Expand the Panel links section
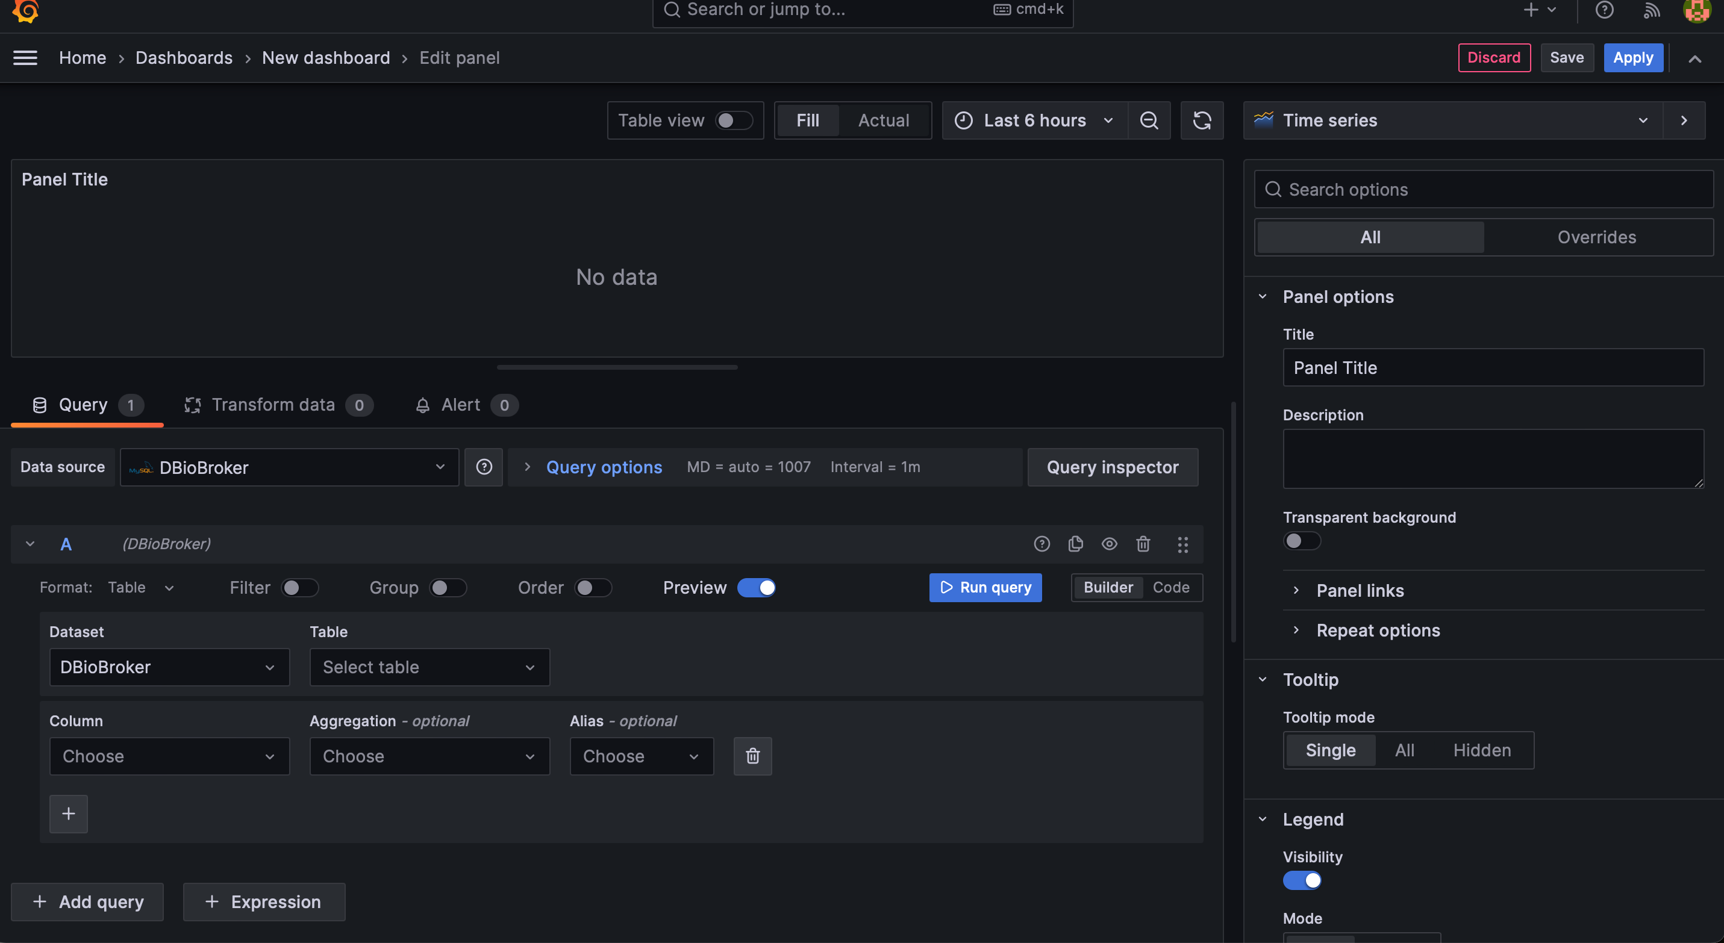Viewport: 1724px width, 943px height. coord(1359,590)
